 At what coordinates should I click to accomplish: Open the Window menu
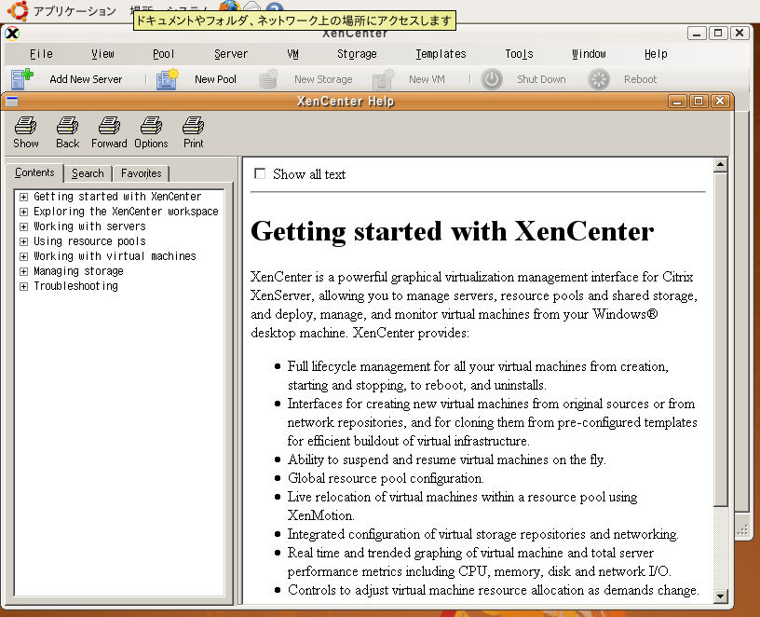[589, 54]
